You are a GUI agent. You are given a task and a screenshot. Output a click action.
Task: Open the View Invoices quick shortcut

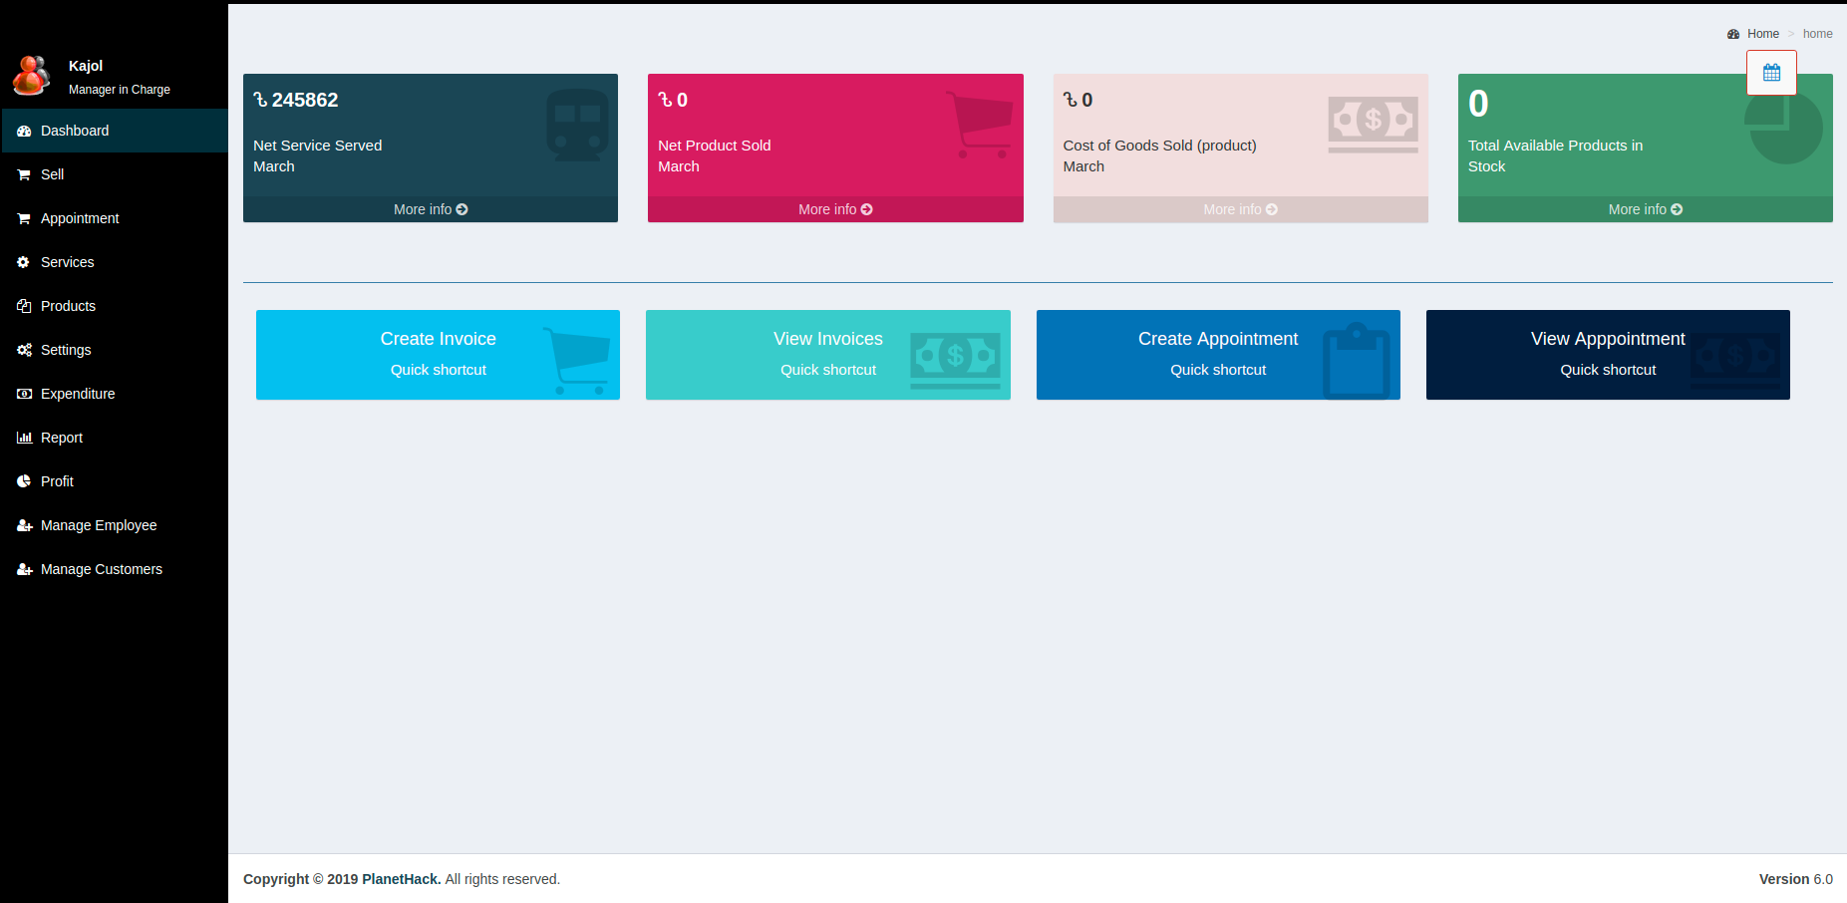pos(827,354)
